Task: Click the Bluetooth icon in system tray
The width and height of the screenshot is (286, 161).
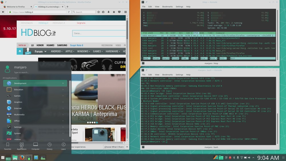Action: click(x=234, y=158)
